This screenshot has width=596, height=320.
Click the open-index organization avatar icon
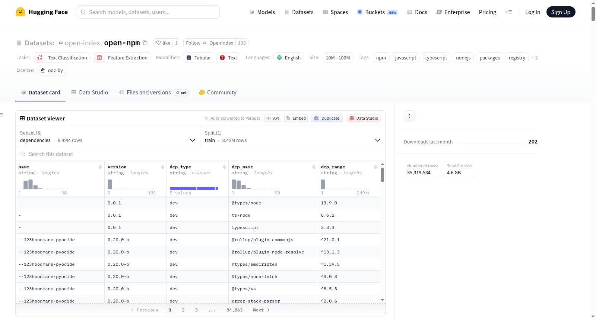[x=61, y=43]
